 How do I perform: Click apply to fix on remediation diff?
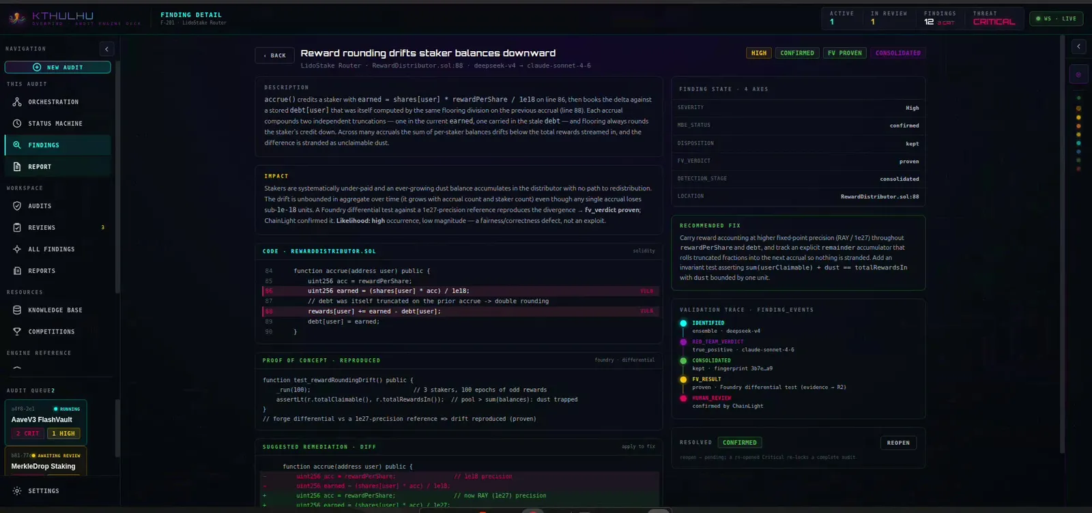pos(638,447)
